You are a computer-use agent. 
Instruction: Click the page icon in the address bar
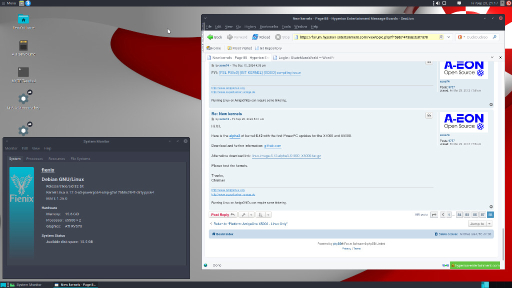click(x=296, y=37)
